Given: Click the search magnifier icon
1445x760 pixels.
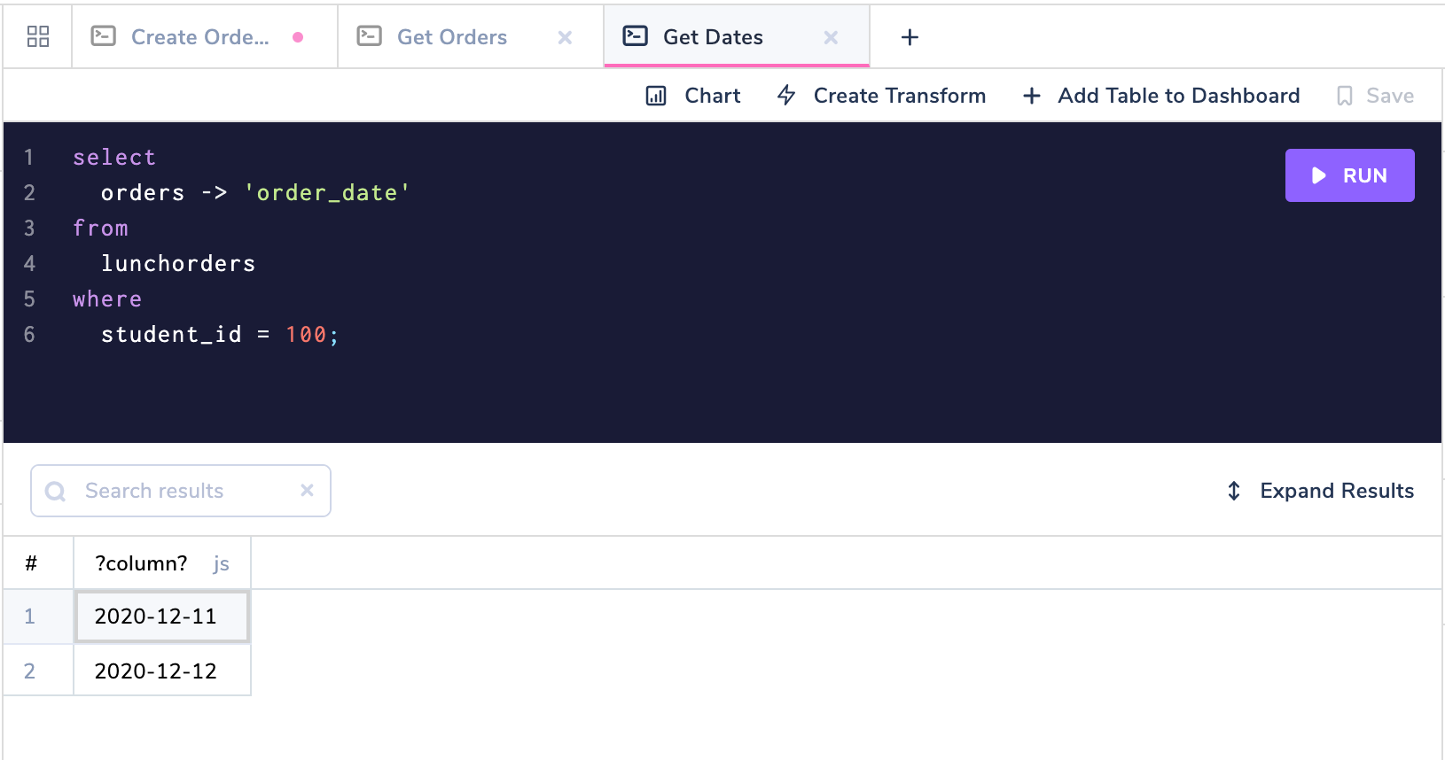Looking at the screenshot, I should click(56, 491).
